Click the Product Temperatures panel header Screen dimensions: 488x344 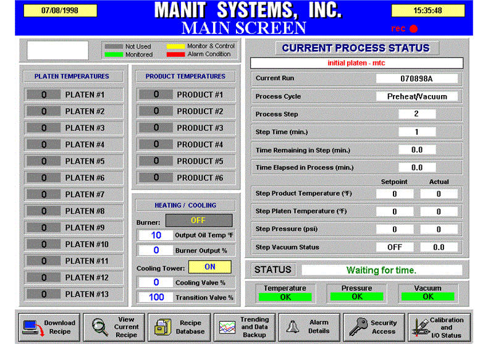185,77
